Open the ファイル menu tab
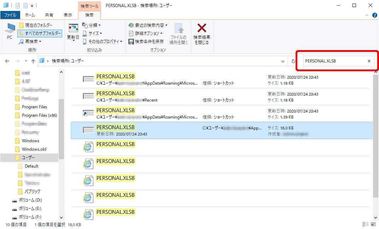Image resolution: width=379 pixels, height=229 pixels. pyautogui.click(x=10, y=15)
